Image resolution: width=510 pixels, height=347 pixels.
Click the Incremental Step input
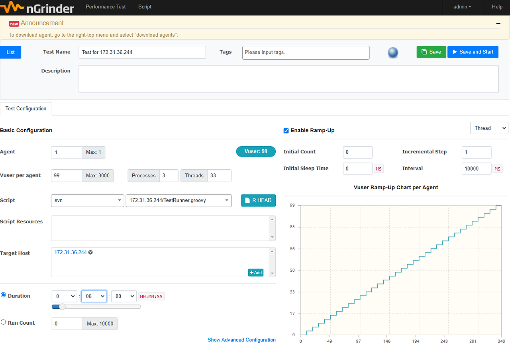pyautogui.click(x=477, y=152)
